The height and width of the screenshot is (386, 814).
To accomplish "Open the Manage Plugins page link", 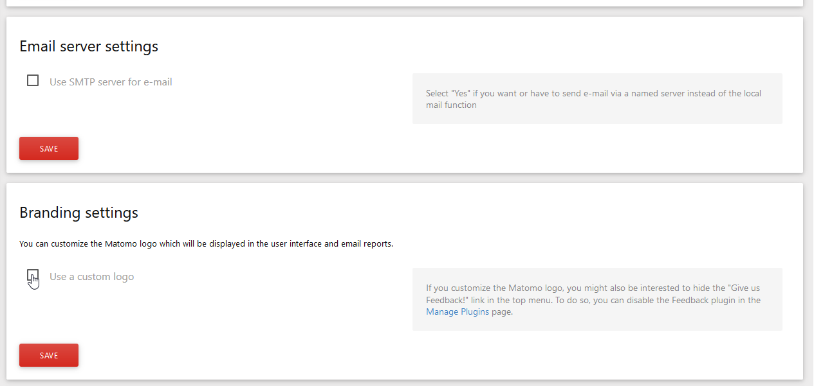I will pyautogui.click(x=458, y=312).
